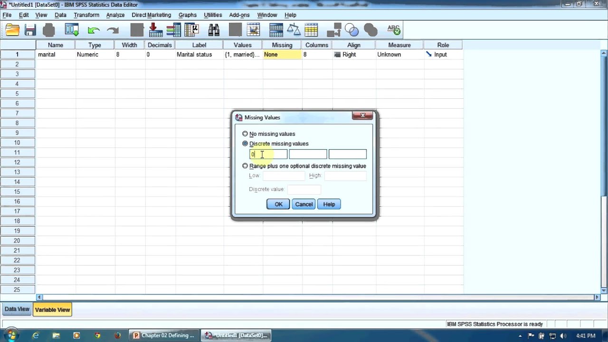Viewport: 608px width, 342px height.
Task: Open Windows Explorer folder in taskbar
Action: pyautogui.click(x=56, y=335)
